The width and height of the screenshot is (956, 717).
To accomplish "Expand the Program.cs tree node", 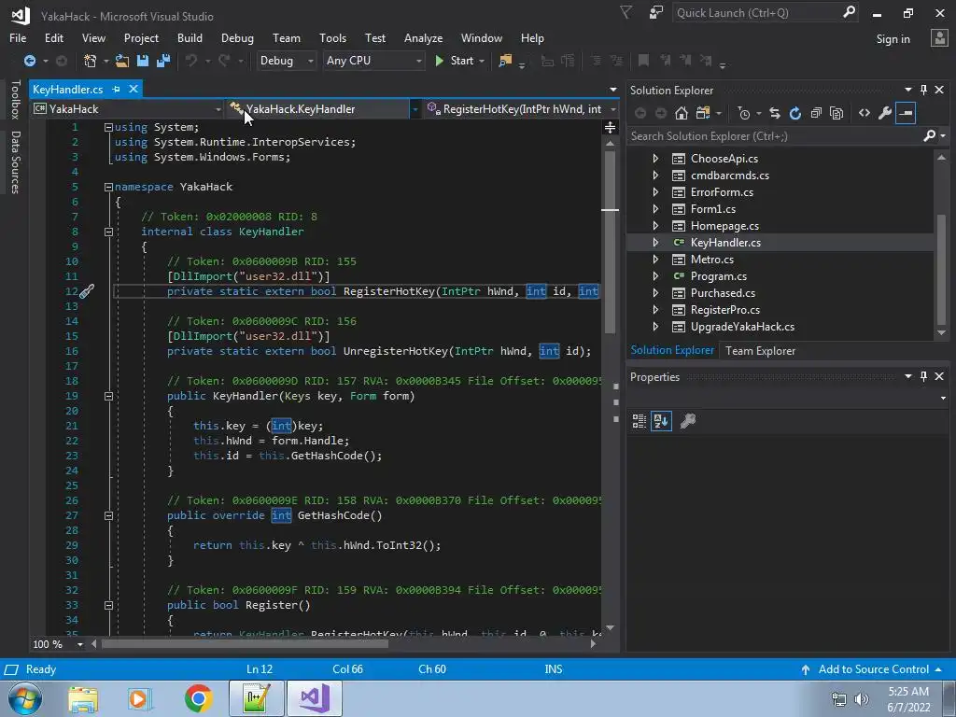I will pyautogui.click(x=655, y=276).
